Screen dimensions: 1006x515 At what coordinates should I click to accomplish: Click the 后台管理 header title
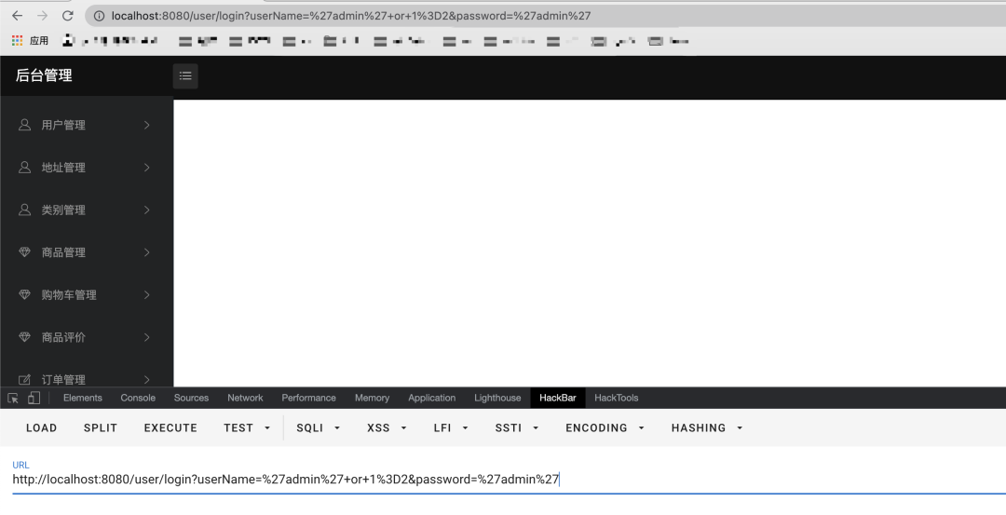pos(44,75)
